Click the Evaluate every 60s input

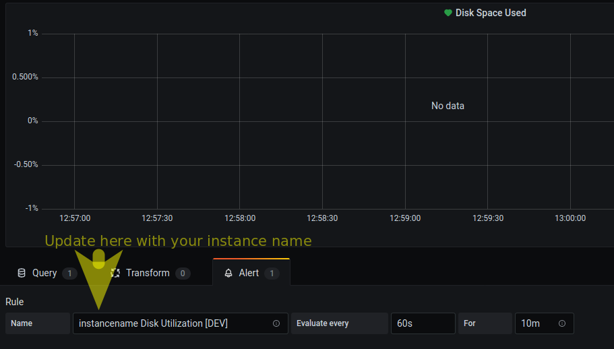point(423,323)
